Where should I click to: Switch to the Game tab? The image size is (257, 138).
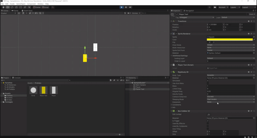point(15,11)
